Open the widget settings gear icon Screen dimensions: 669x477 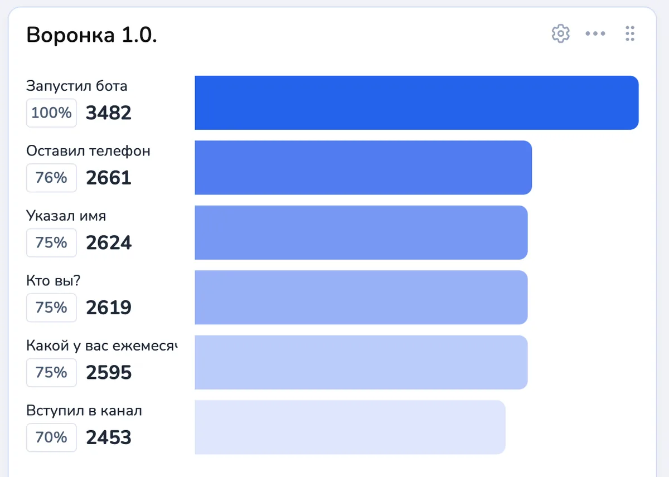pos(560,34)
